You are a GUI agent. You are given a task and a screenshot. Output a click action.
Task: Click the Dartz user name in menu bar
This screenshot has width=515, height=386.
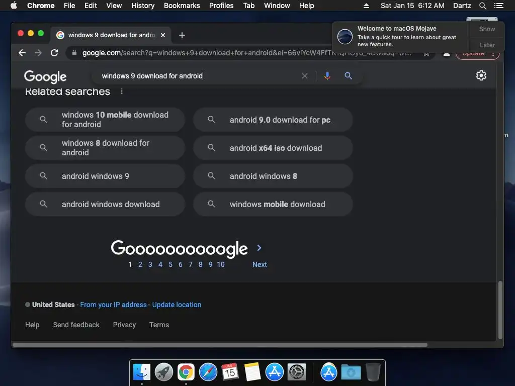(462, 6)
